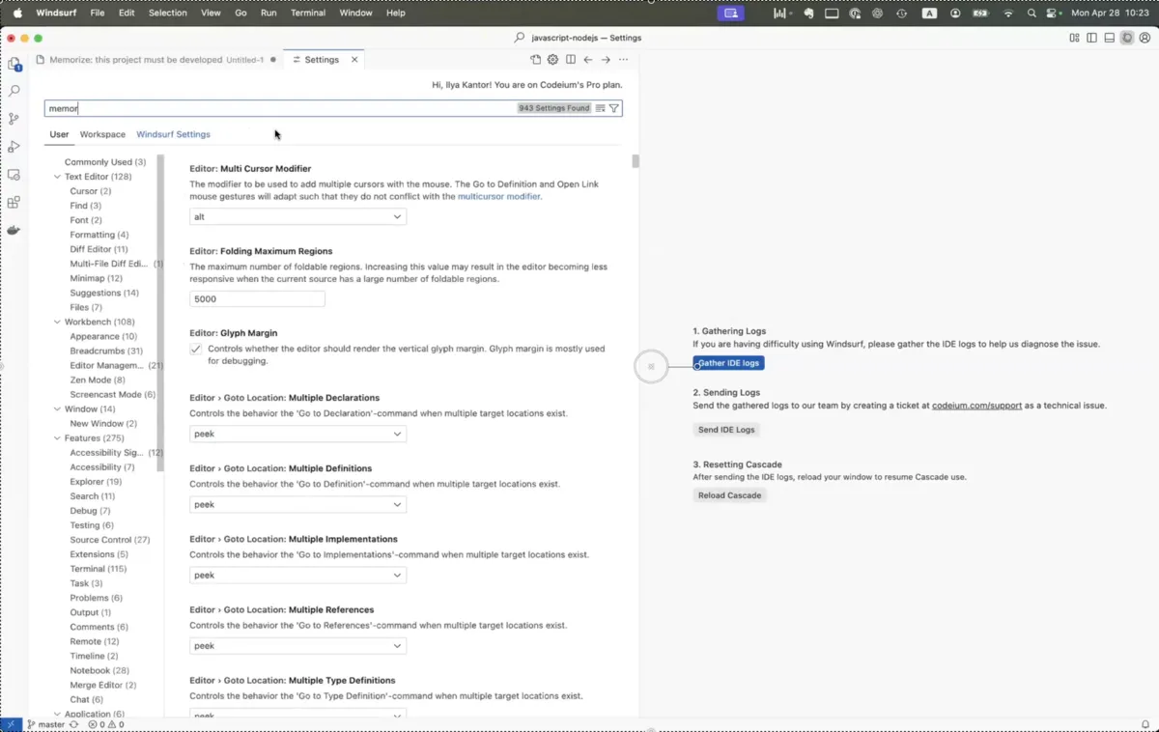Click the notification bell in status bar
The width and height of the screenshot is (1159, 732).
coord(1146,724)
